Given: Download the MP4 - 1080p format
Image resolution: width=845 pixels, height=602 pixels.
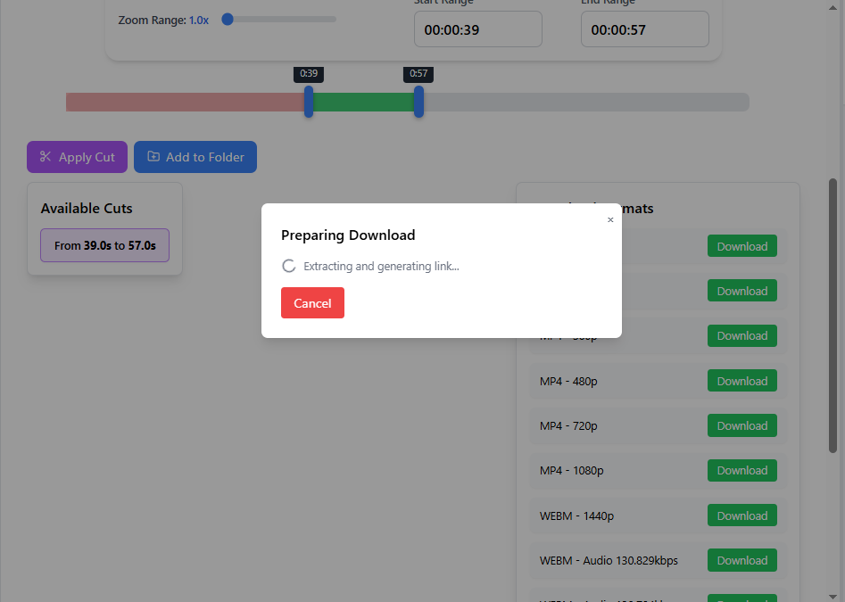Looking at the screenshot, I should point(742,470).
